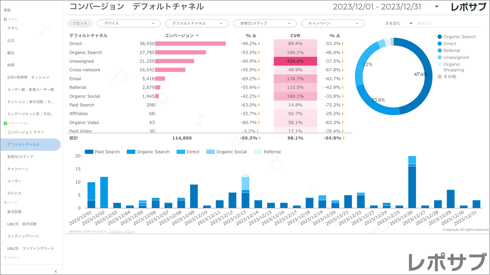Image resolution: width=490 pixels, height=275 pixels.
Task: Click the green check icon beside コンバージョン header
Action: coord(5,123)
